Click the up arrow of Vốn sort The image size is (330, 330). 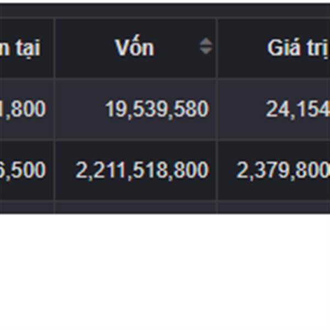pos(206,42)
